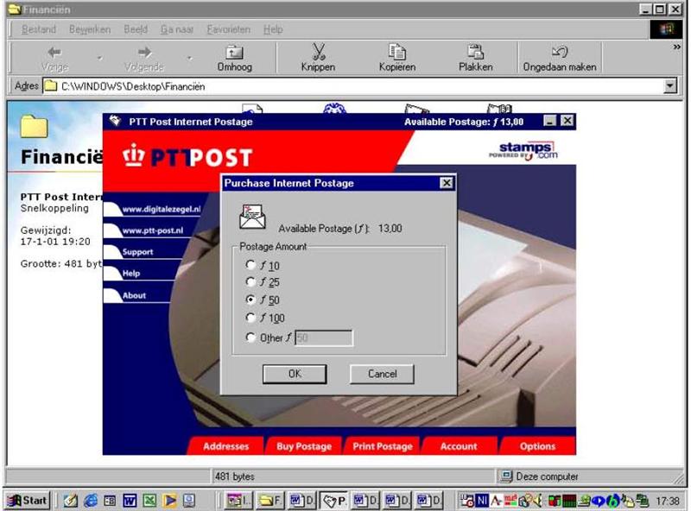Click the pencil-and-pad quick launch icon

(x=70, y=501)
